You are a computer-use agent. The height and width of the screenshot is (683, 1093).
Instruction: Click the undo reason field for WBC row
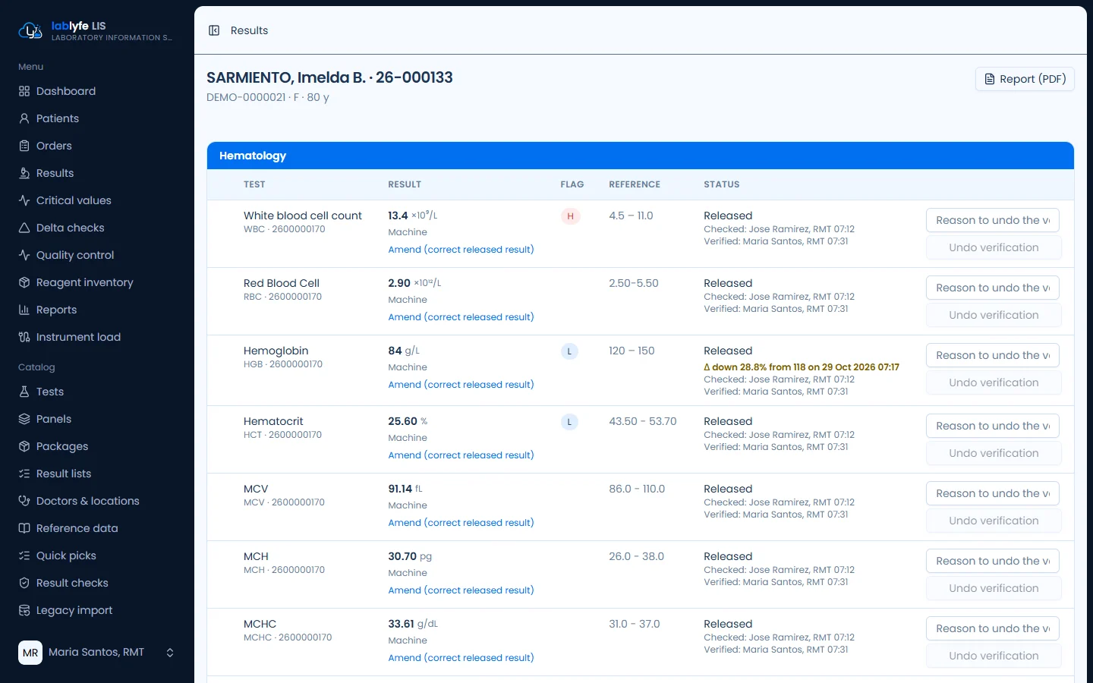[993, 220]
